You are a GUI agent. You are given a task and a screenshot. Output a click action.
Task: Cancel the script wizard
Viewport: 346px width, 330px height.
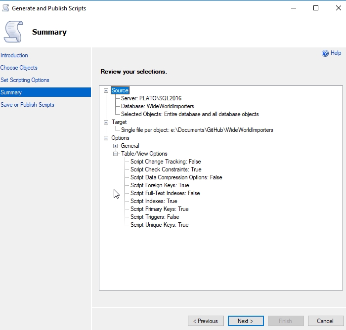point(325,321)
